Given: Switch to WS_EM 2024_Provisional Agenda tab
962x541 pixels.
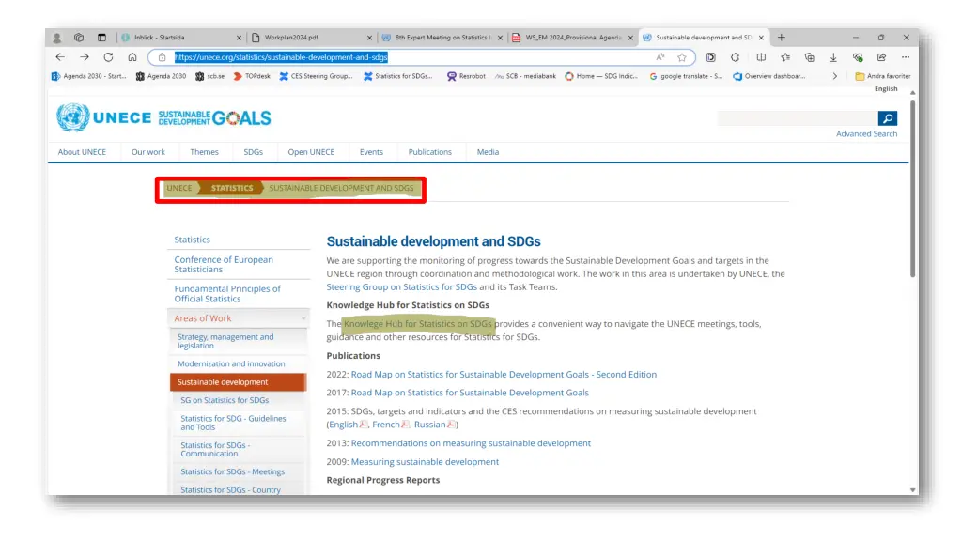Looking at the screenshot, I should point(572,38).
